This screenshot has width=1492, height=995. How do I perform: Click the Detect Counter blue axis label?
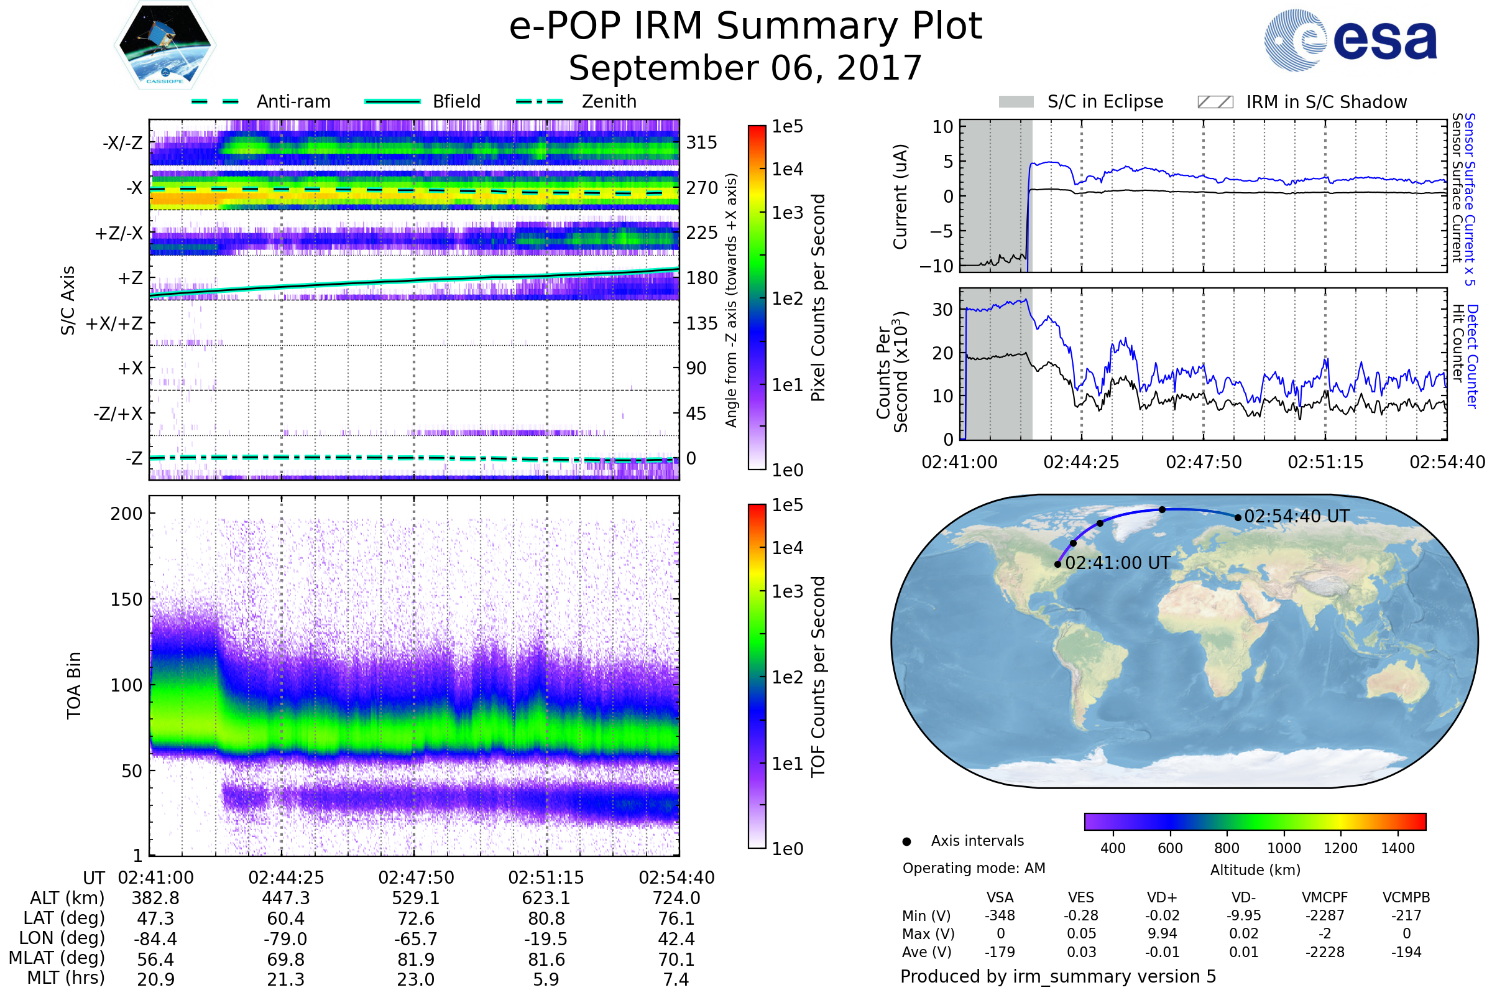pyautogui.click(x=1472, y=356)
